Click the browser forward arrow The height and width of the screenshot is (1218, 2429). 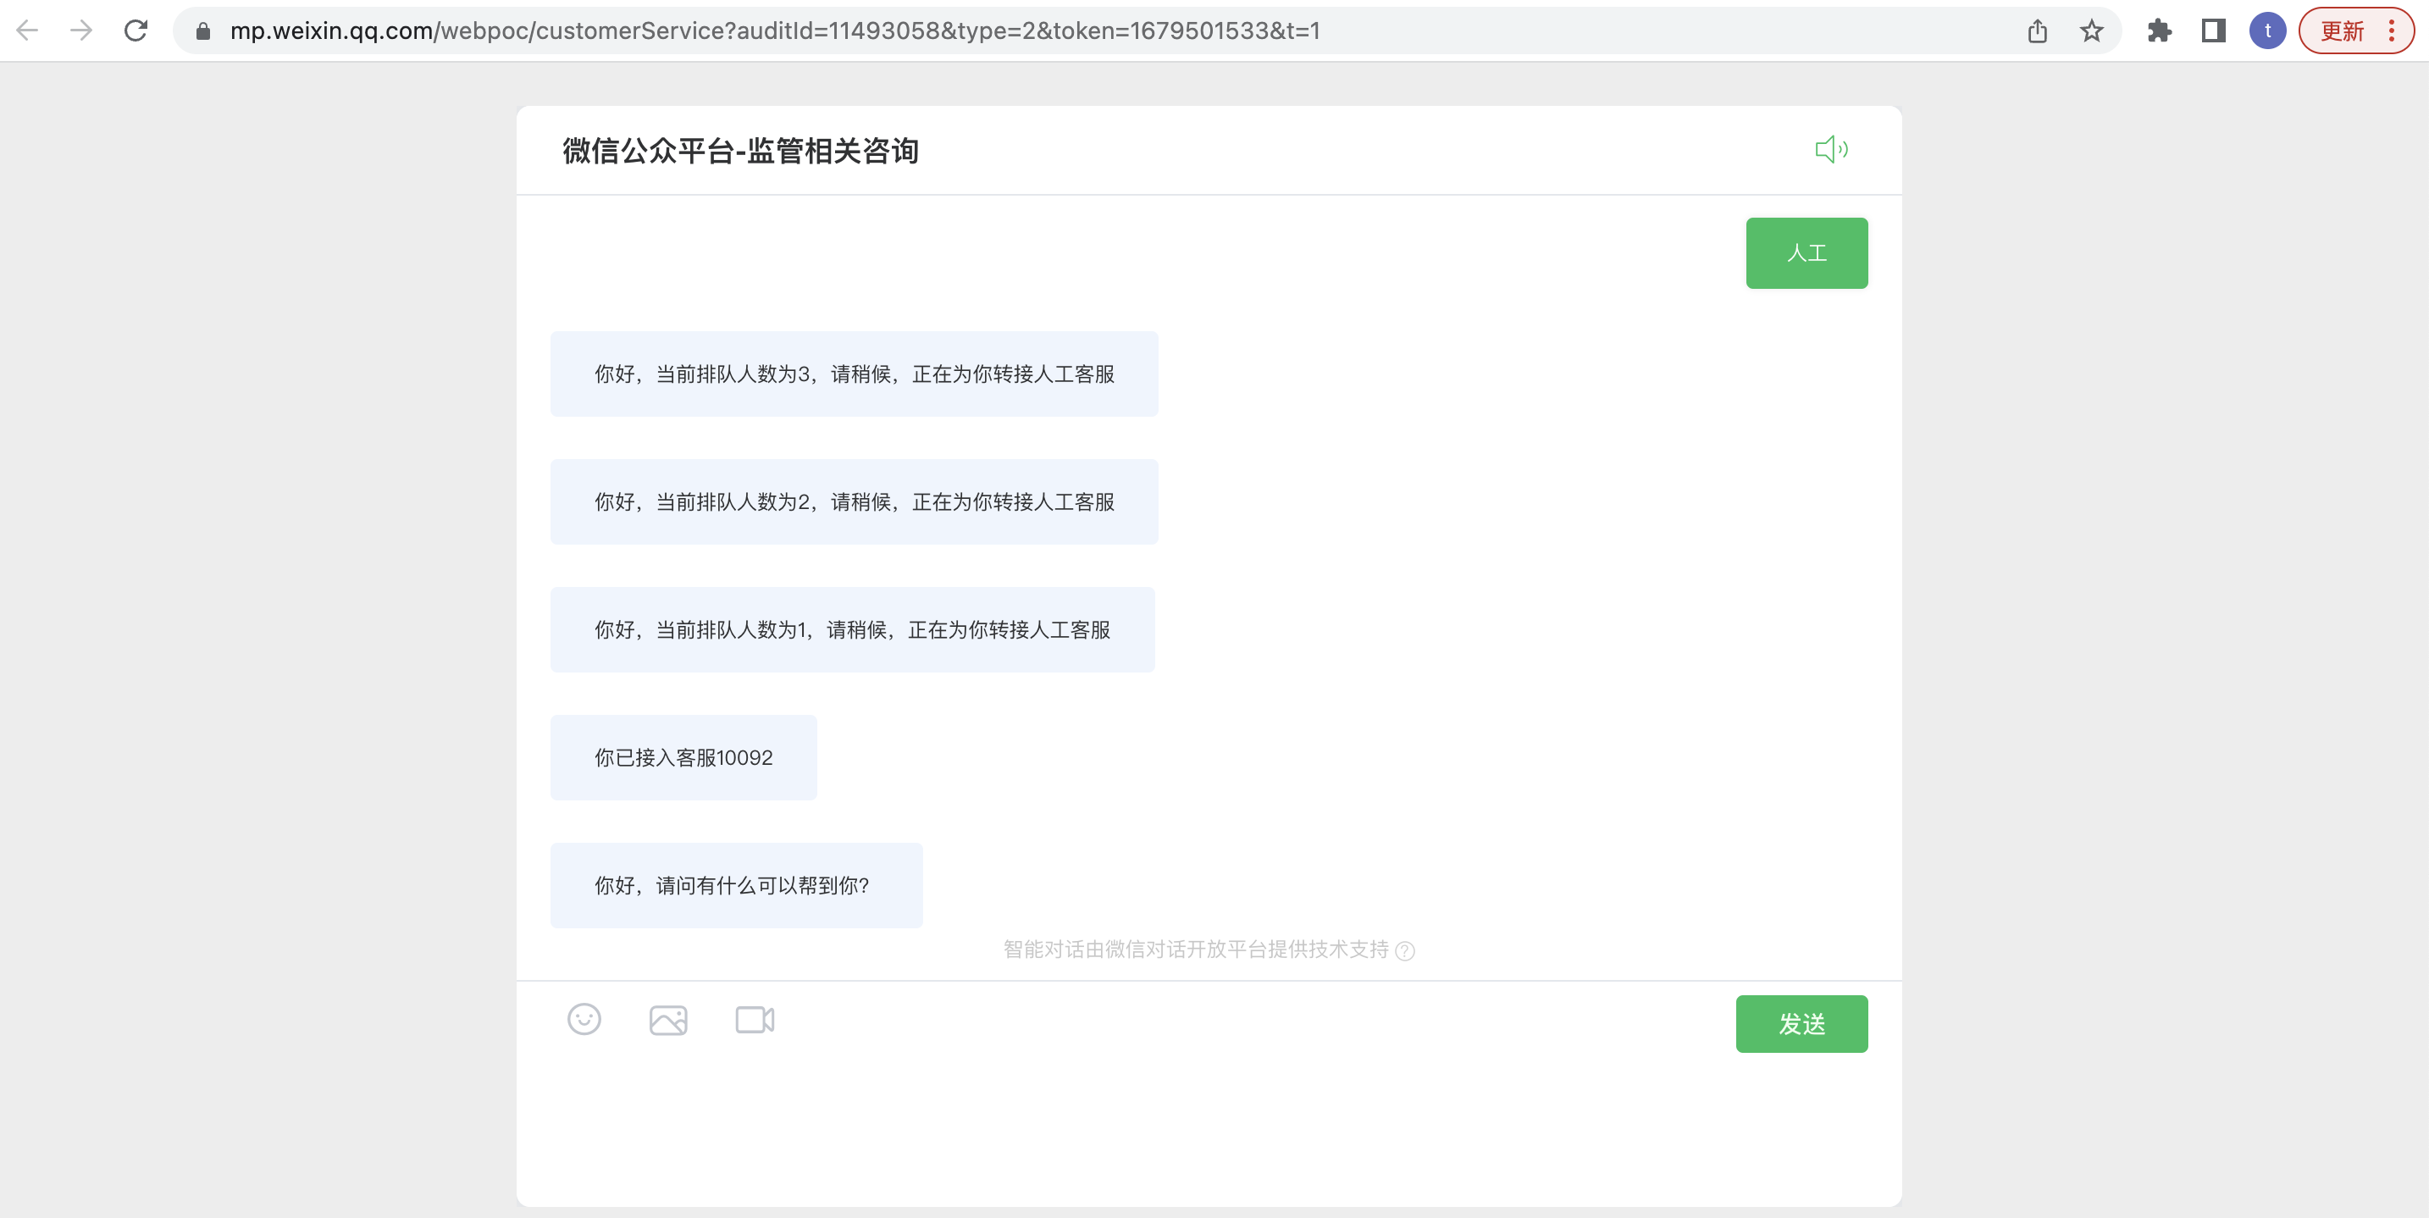(81, 31)
